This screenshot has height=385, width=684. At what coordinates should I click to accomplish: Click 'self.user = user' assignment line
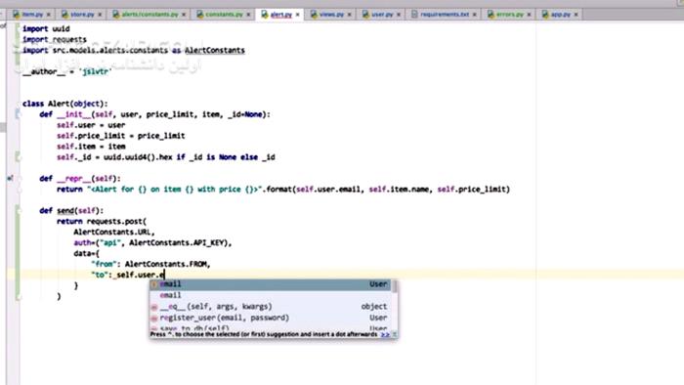click(91, 125)
